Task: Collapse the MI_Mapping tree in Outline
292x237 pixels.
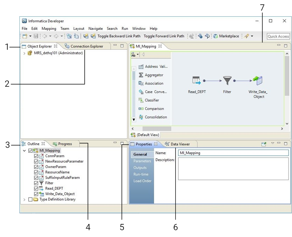Action: (x=25, y=151)
